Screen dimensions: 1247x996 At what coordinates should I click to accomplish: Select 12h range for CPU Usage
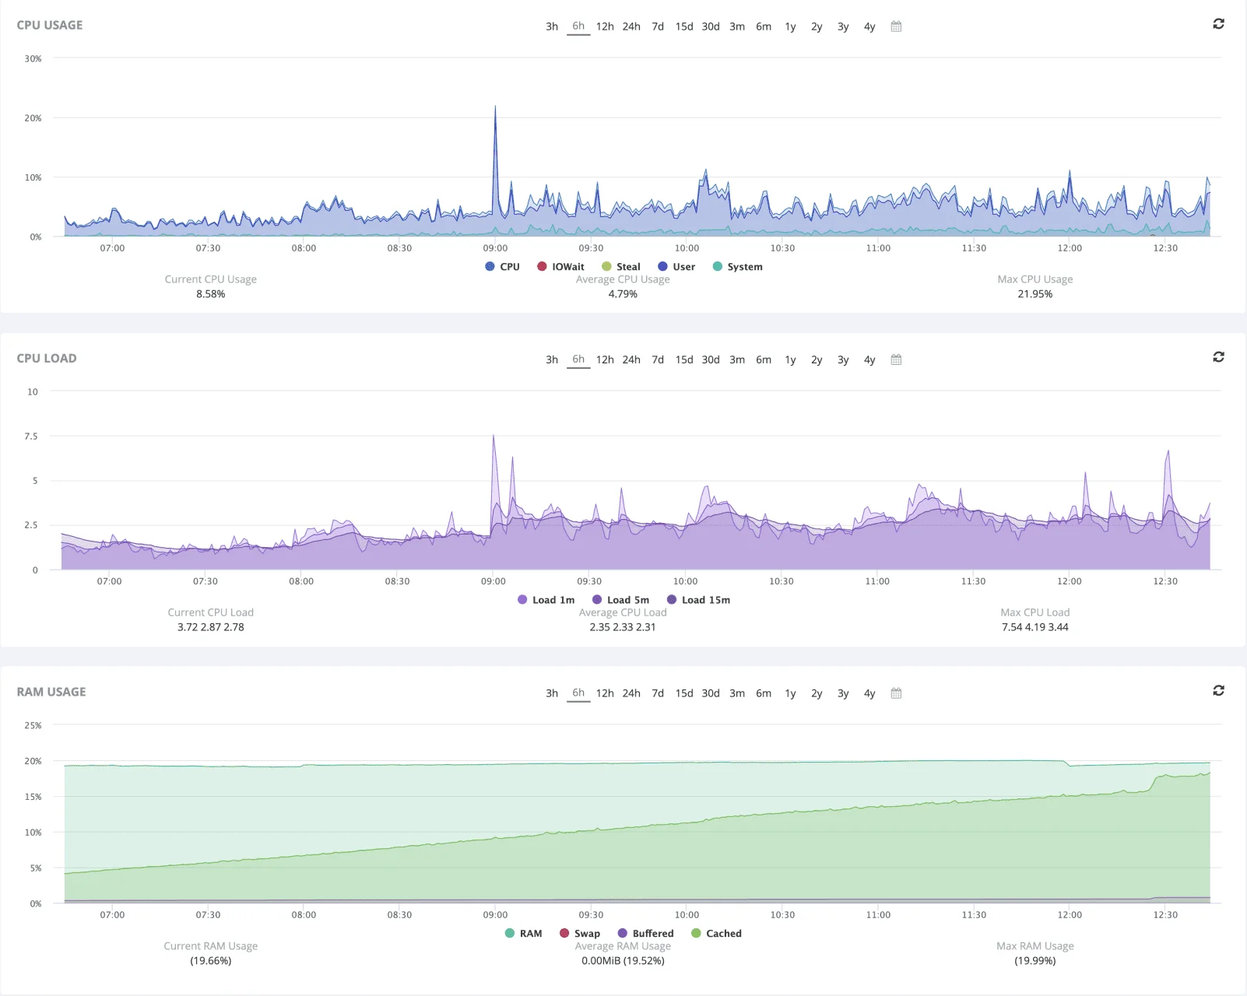coord(605,26)
